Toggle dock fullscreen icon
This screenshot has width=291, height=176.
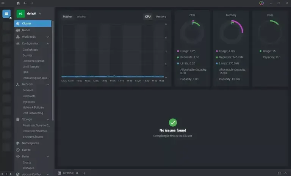point(280,173)
